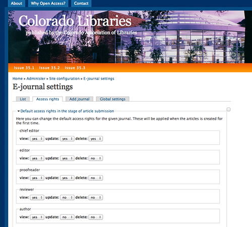The width and height of the screenshot is (252, 227).
Task: Click the About navigation button
Action: (17, 4)
